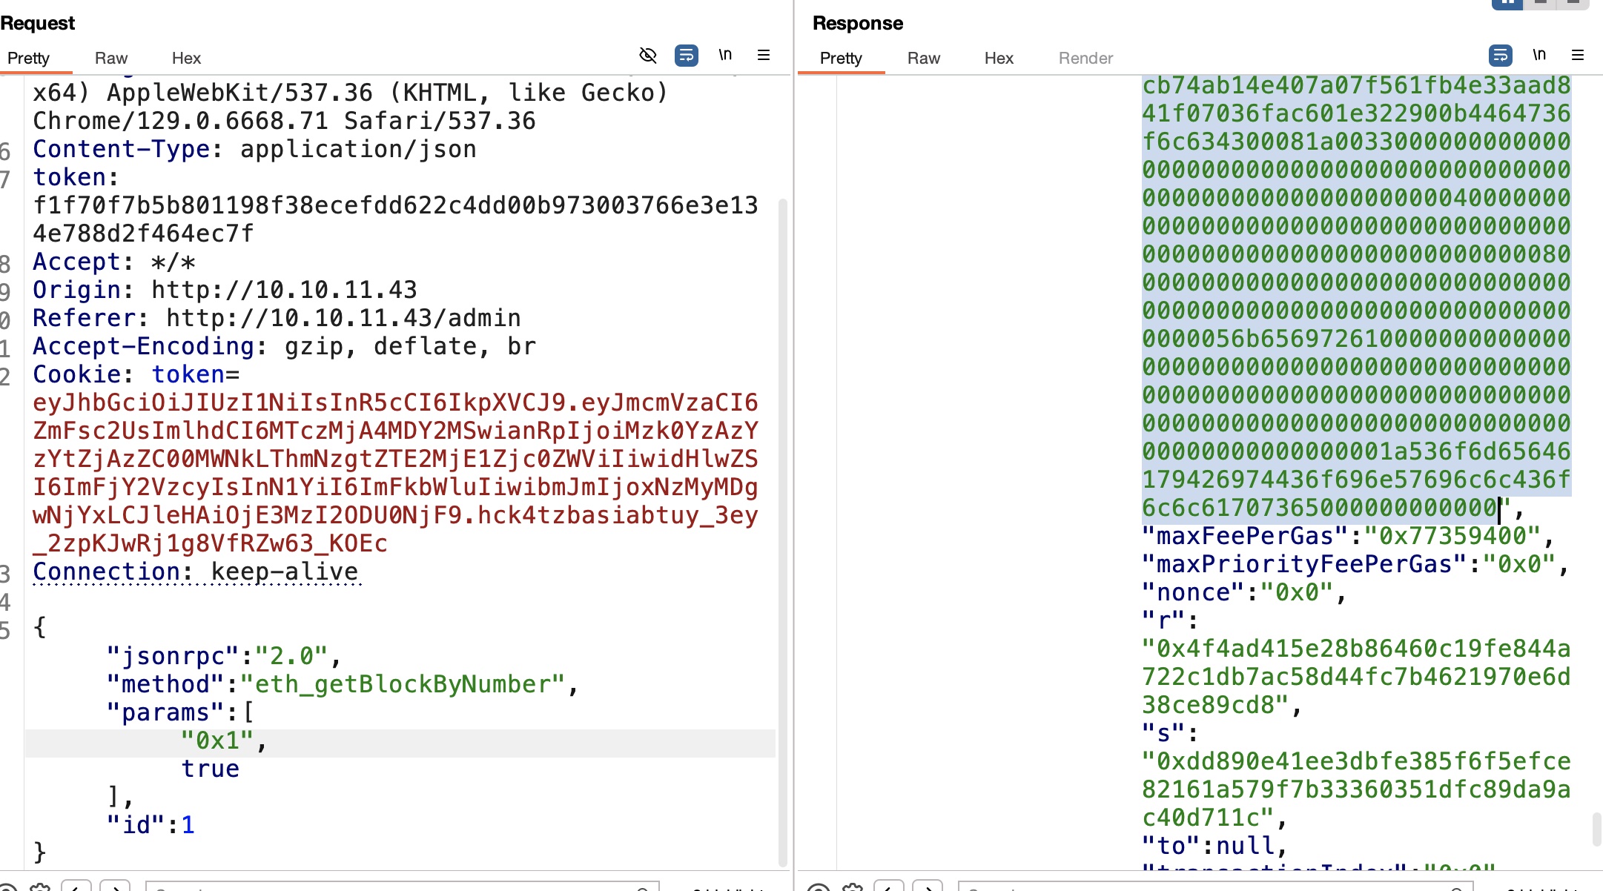This screenshot has width=1603, height=891.
Task: Click the Response search previous-match arrow
Action: 889,886
